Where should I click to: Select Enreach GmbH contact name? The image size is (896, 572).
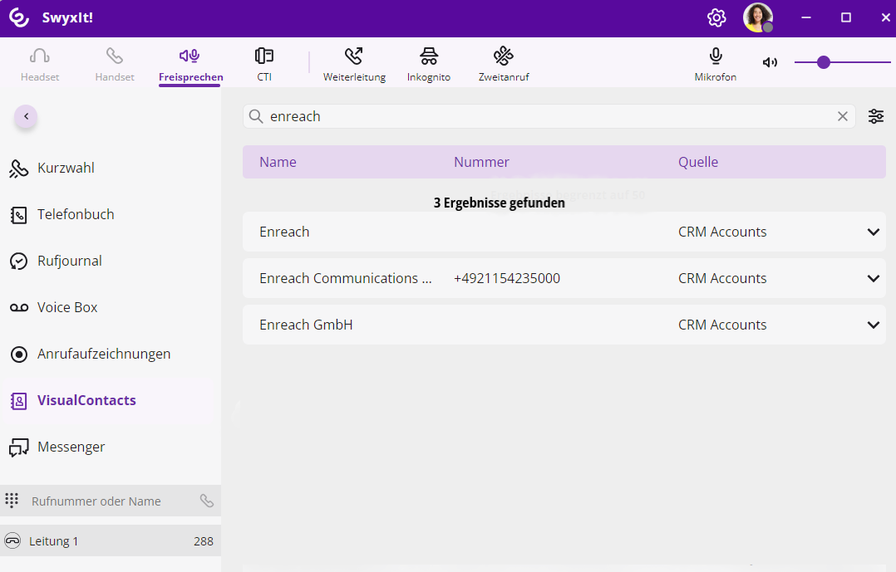[x=306, y=325]
